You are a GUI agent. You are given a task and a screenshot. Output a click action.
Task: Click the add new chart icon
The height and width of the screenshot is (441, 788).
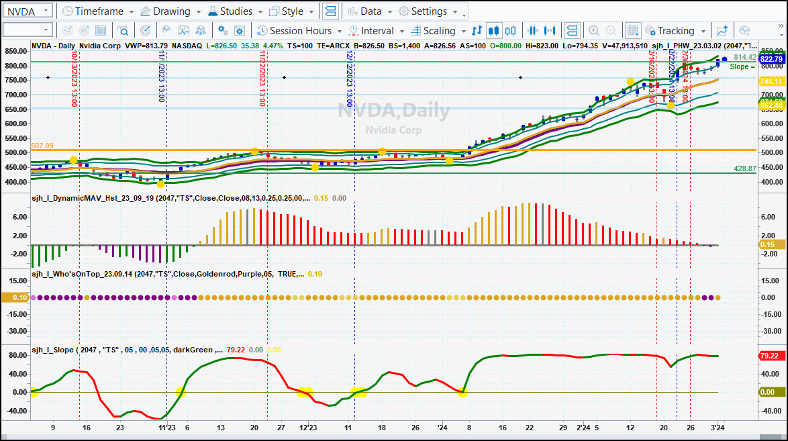pos(722,31)
